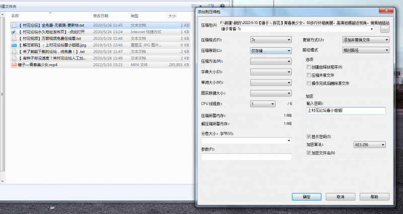Toggle the encrypt file names checkbox
403x214 pixels.
308,153
